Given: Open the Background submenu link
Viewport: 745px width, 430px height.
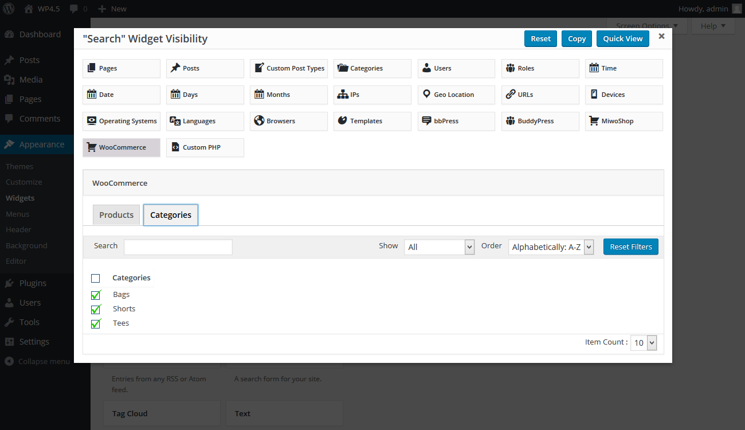Looking at the screenshot, I should (x=26, y=245).
